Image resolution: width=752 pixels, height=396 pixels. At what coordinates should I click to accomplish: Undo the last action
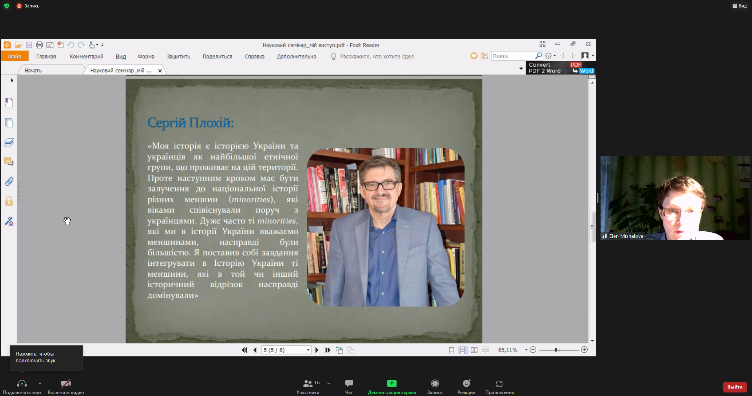[x=71, y=45]
